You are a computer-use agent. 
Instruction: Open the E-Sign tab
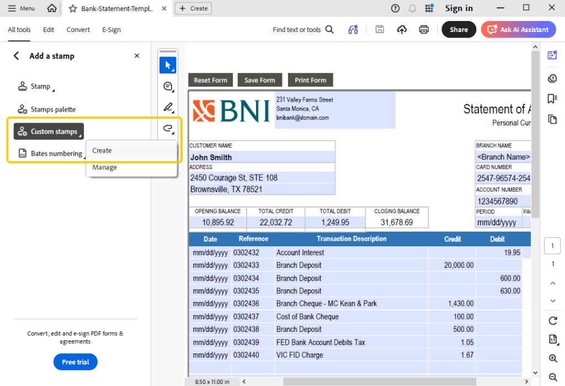click(111, 30)
